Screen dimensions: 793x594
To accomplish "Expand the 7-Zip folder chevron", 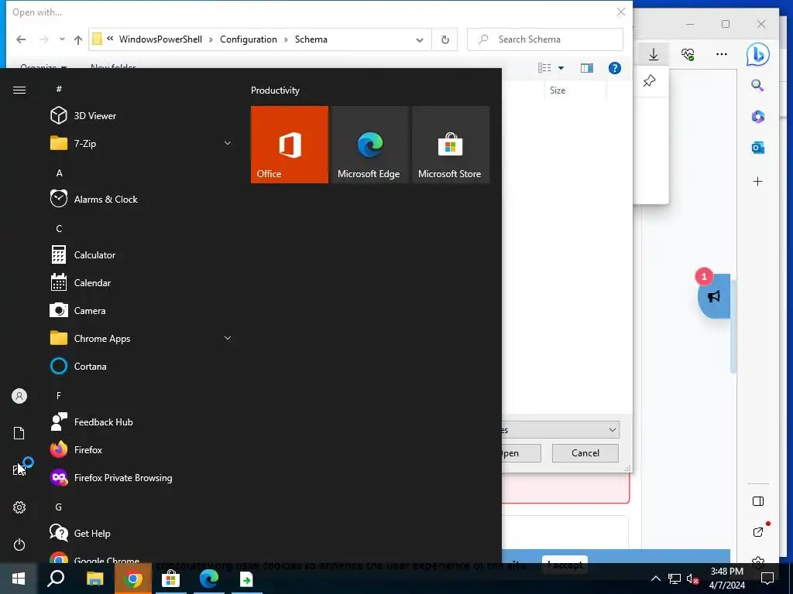I will pyautogui.click(x=228, y=143).
